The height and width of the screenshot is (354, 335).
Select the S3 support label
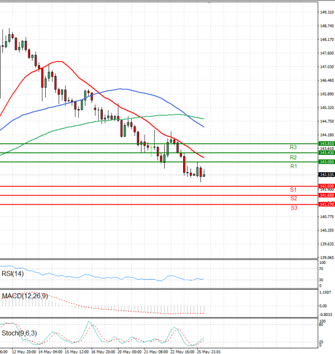tap(293, 208)
